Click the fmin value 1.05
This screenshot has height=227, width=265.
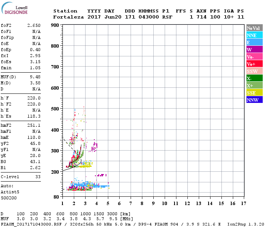[35, 68]
